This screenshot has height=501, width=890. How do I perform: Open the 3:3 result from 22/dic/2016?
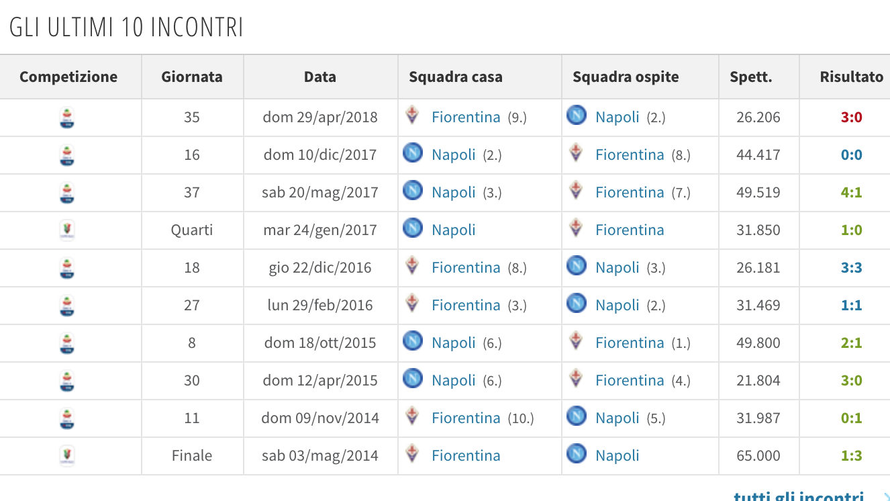coord(851,268)
